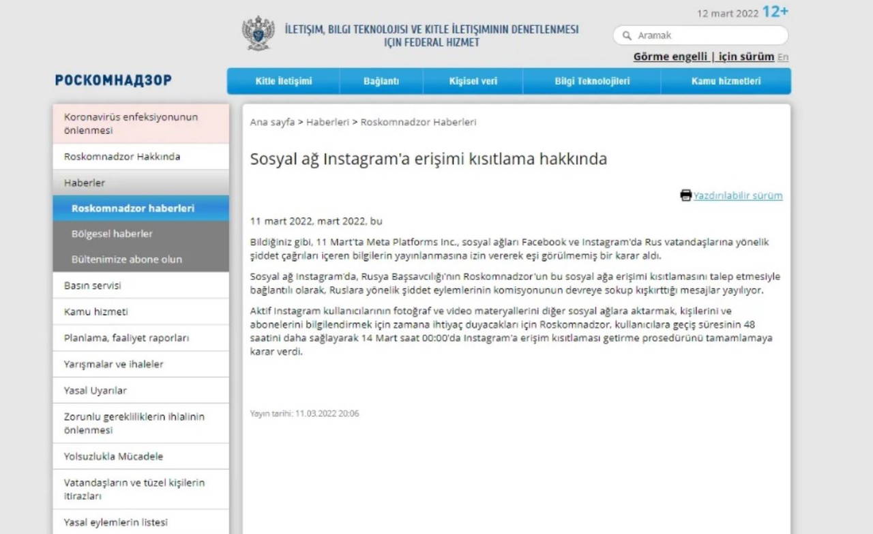The width and height of the screenshot is (873, 534).
Task: Click the РОСКОМНАДЗОР logo text
Action: coord(113,80)
